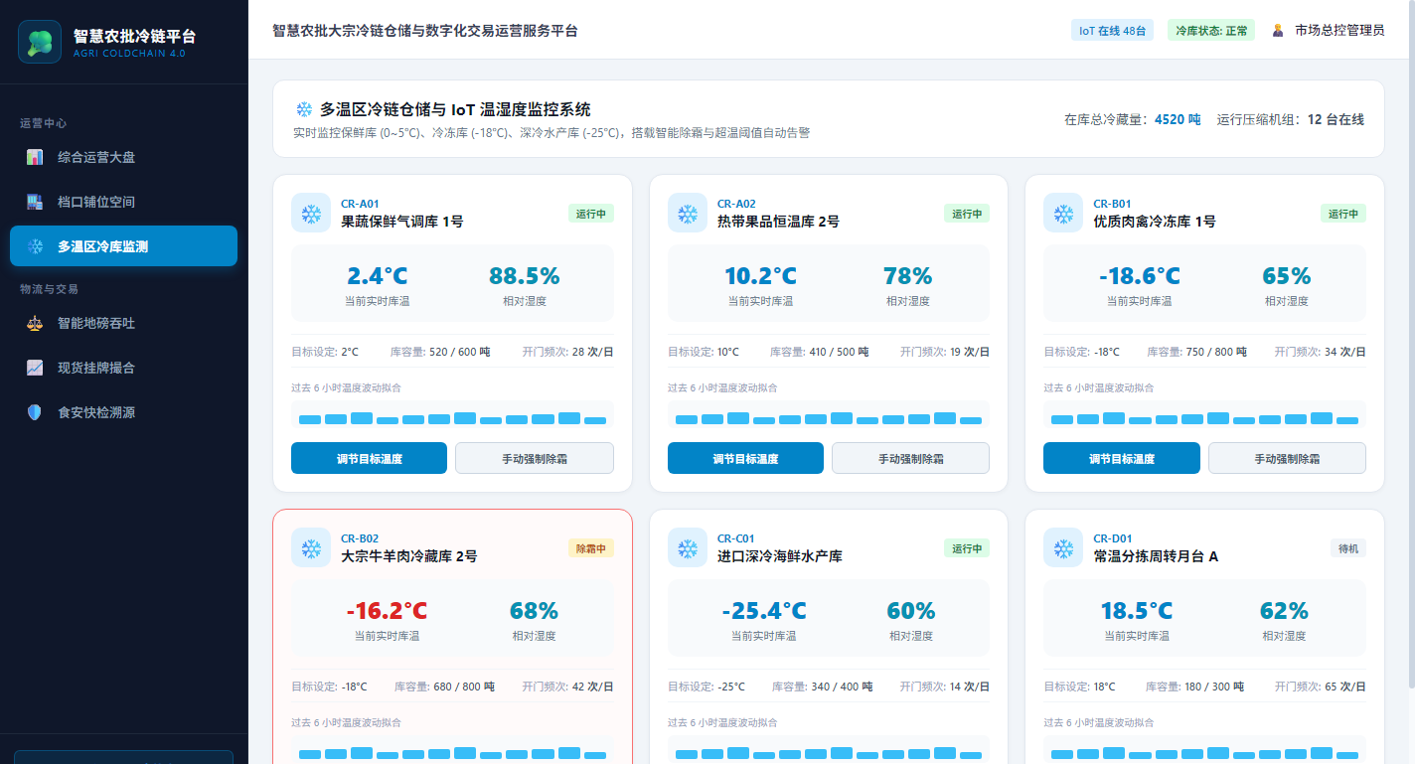The height and width of the screenshot is (764, 1415).
Task: Click the shield icon beside 食安快检溯源
Action: click(x=35, y=412)
